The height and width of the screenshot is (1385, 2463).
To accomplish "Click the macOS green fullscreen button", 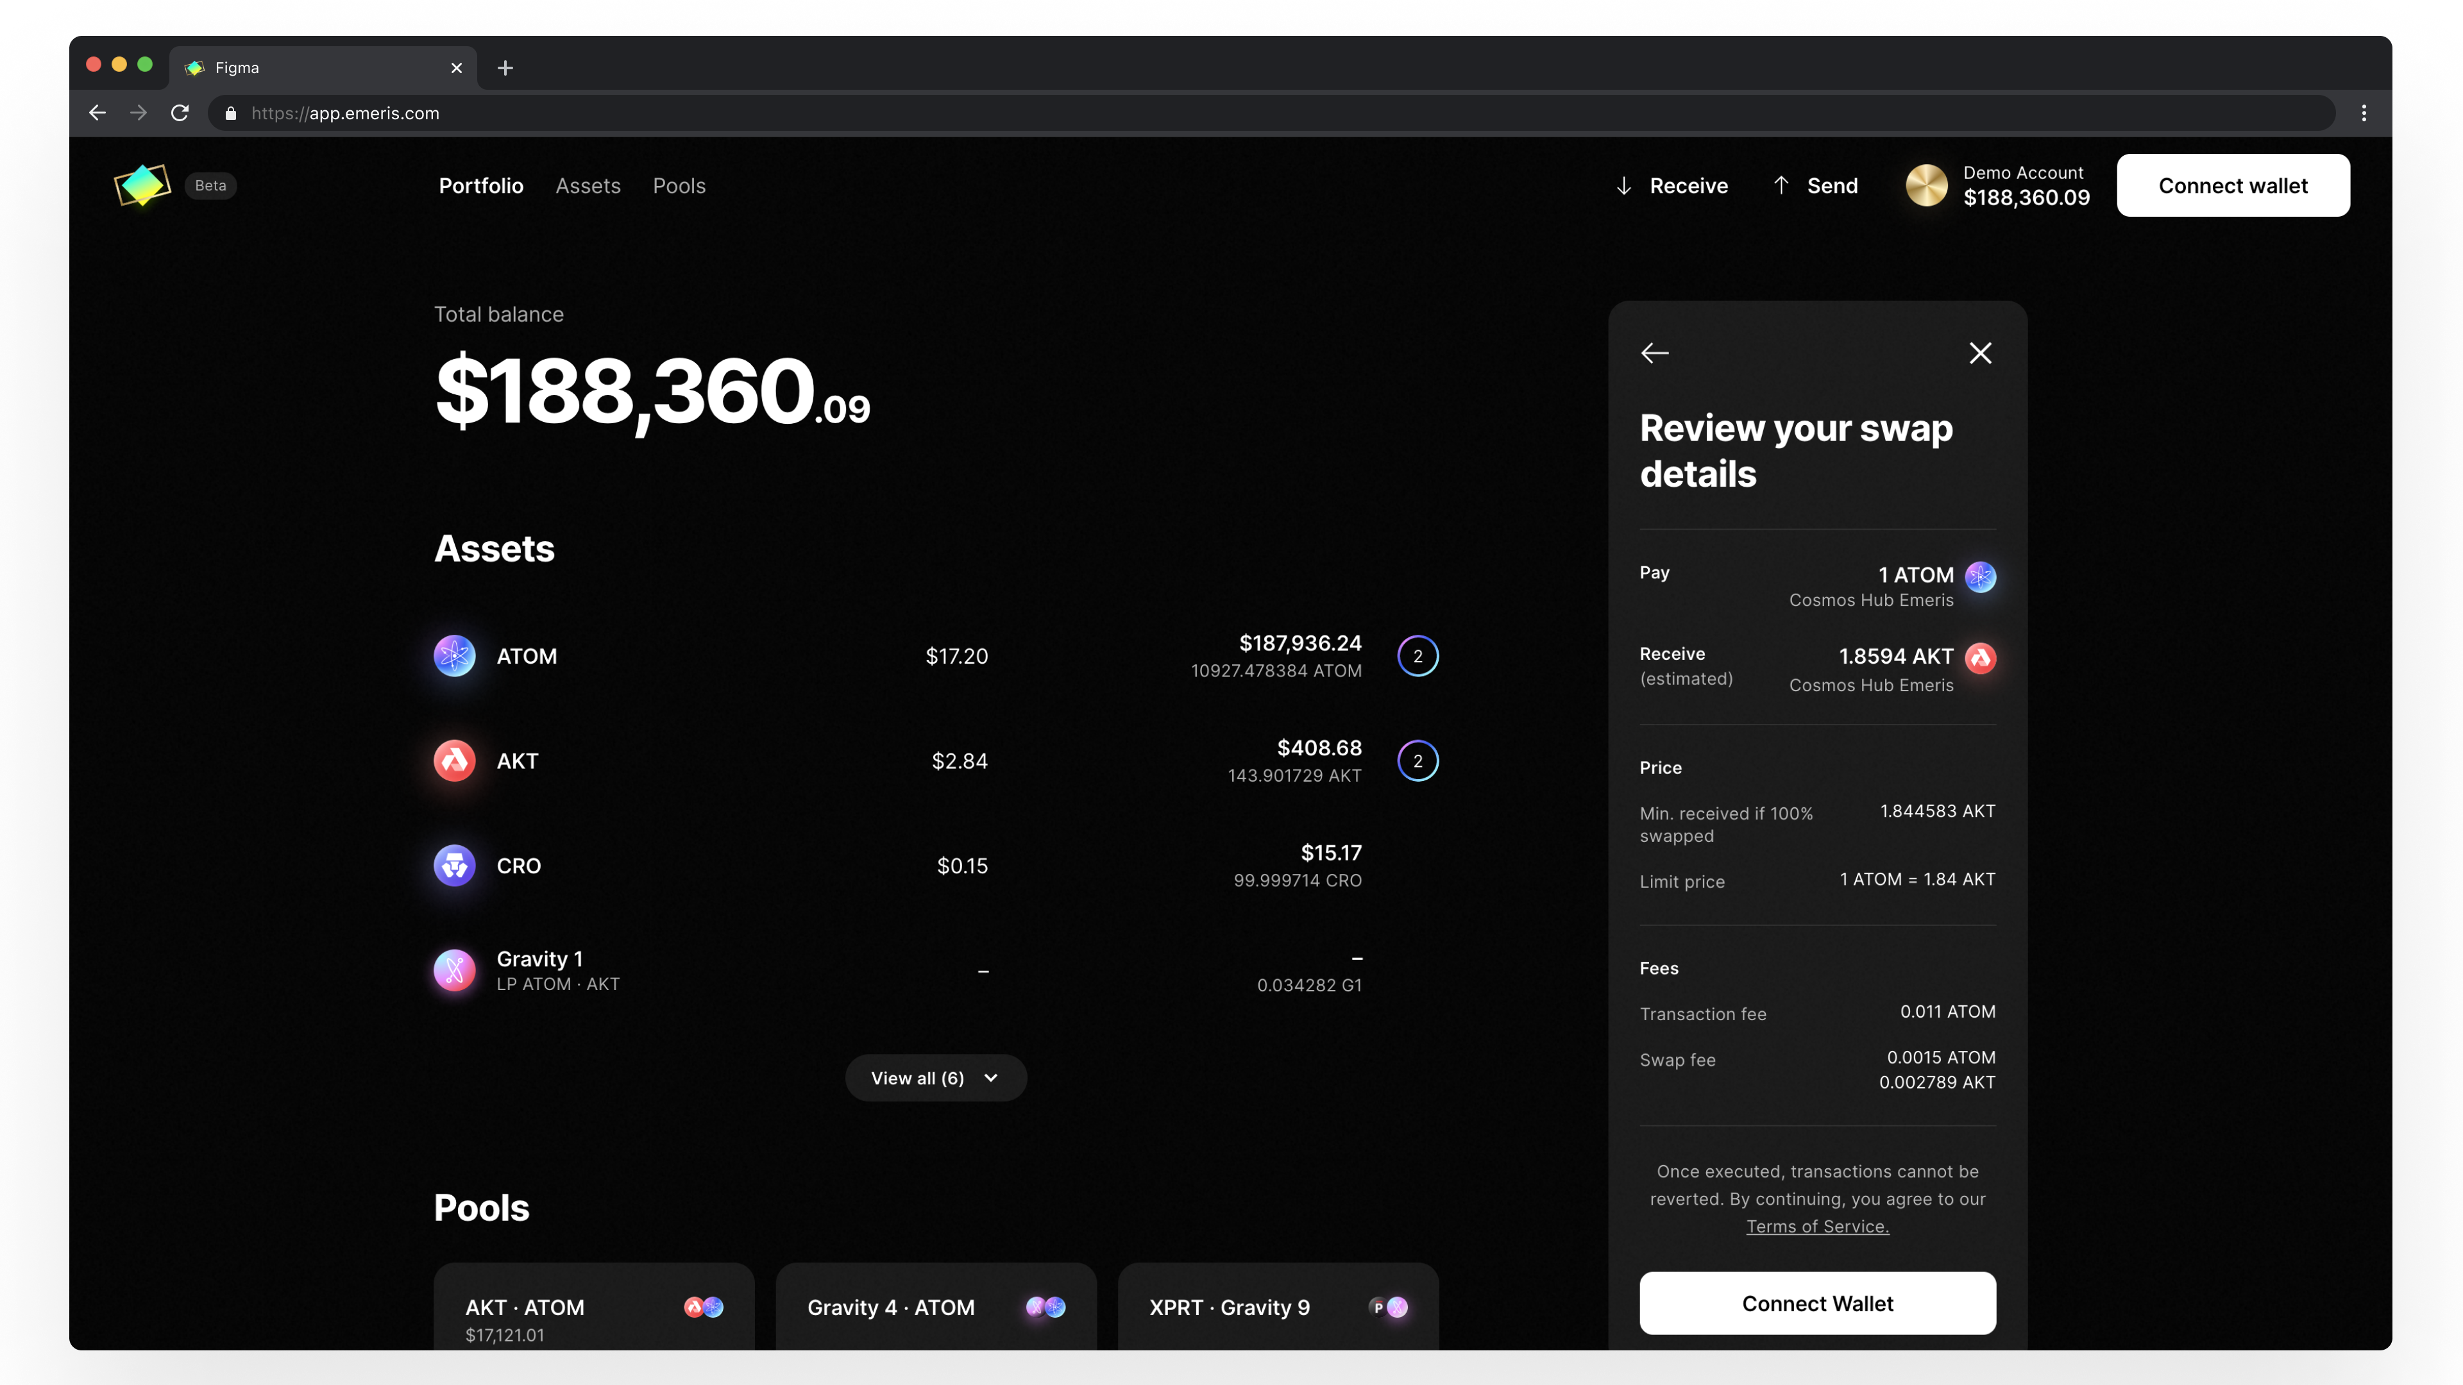I will [x=146, y=64].
